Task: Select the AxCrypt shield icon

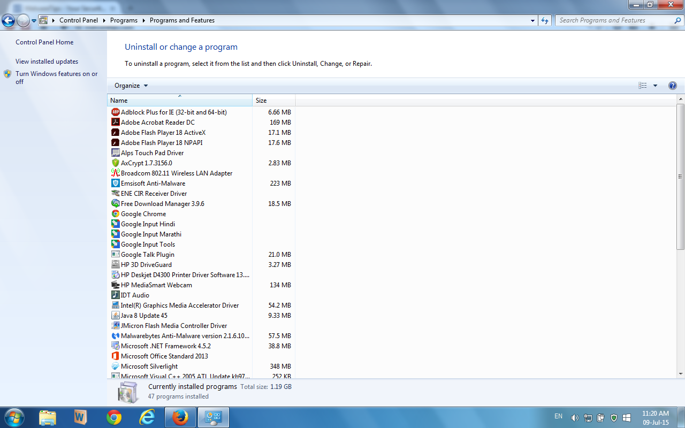Action: (x=115, y=163)
